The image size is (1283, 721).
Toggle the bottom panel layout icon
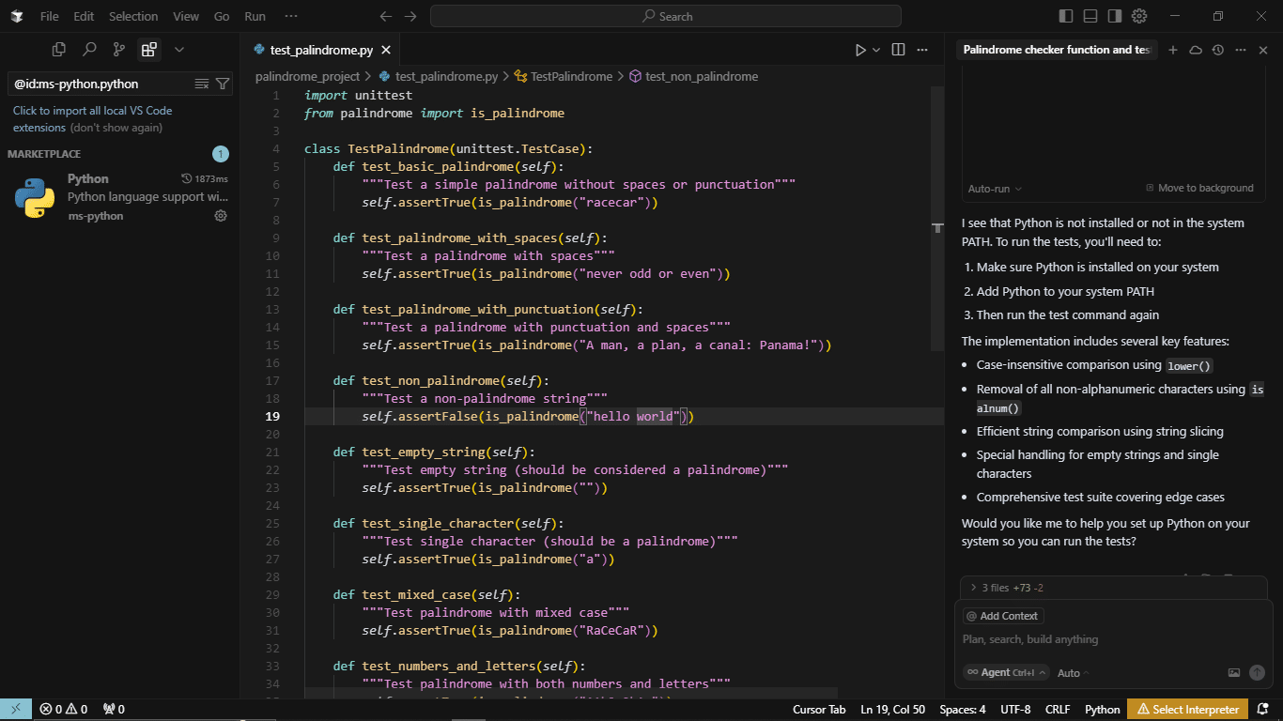point(1090,16)
